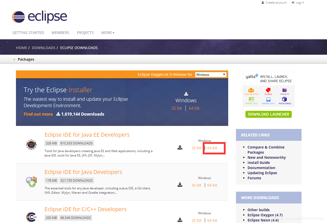This screenshot has width=327, height=223.
Task: Open the Eclipse IDE for Java Developers title
Action: [x=83, y=172]
